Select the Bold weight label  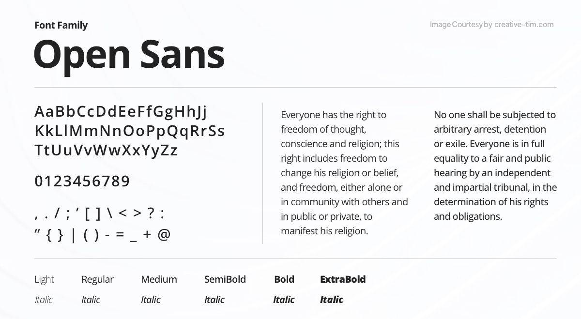click(284, 279)
